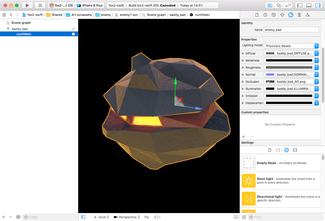The height and width of the screenshot is (221, 325).
Task: Open the related items grid menu
Action: click(4, 15)
